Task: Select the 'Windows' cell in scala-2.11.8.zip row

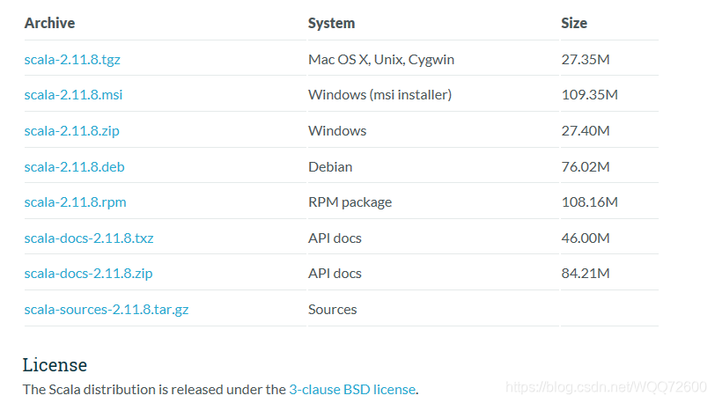Action: [337, 131]
